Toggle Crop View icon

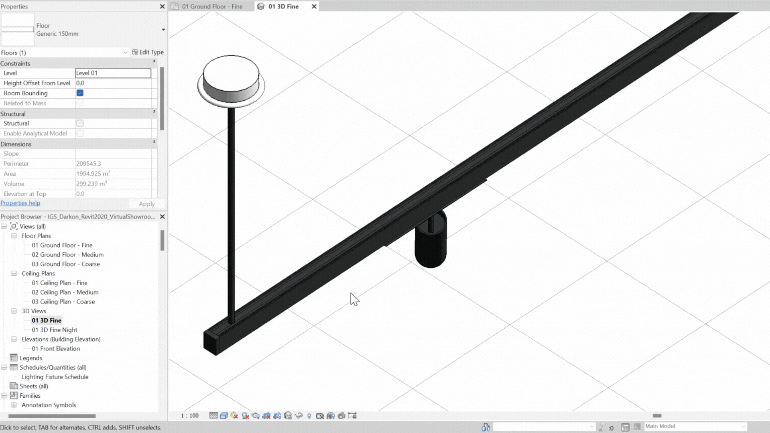pyautogui.click(x=266, y=416)
